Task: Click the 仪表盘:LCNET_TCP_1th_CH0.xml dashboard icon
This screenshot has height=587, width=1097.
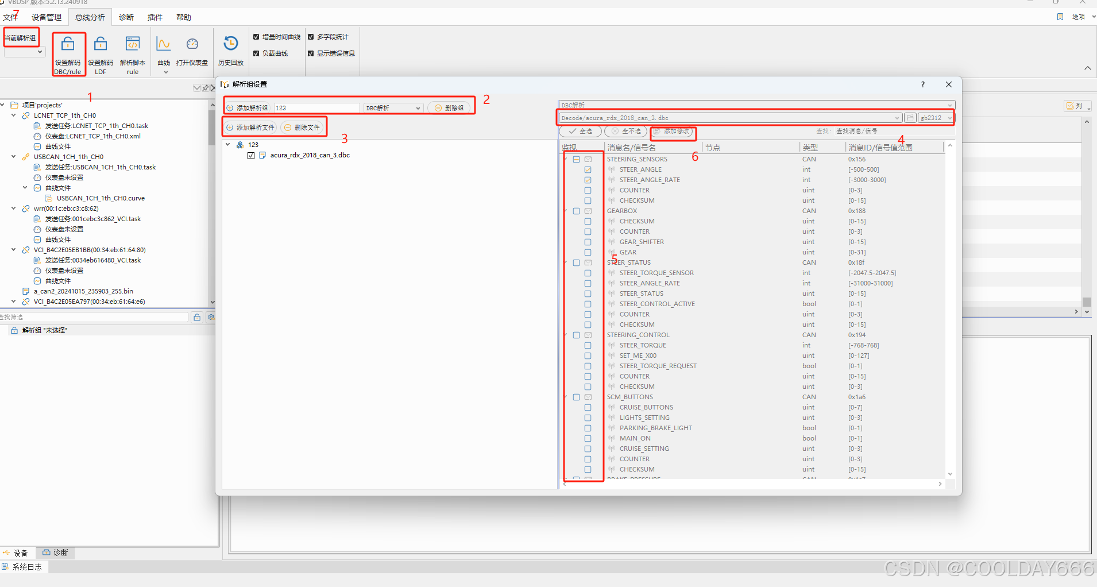Action: 37,136
